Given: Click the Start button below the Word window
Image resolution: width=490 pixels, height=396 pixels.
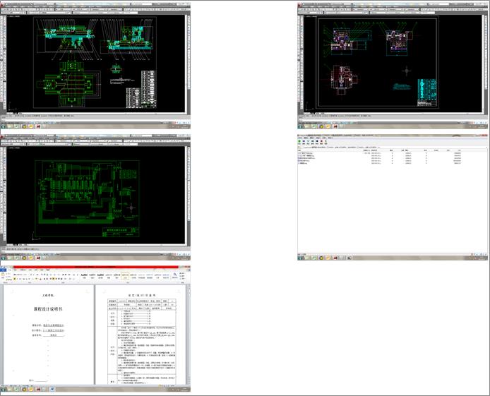Looking at the screenshot, I should point(3,390).
